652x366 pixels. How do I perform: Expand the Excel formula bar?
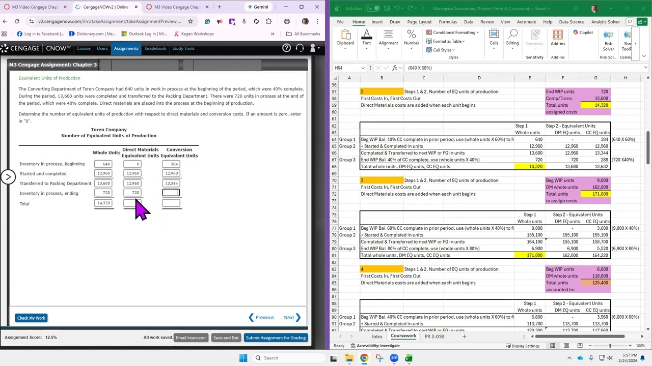645,68
